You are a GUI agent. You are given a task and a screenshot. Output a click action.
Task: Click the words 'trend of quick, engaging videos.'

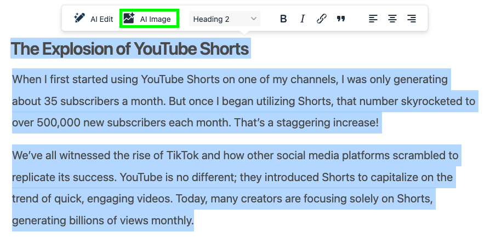[93, 199]
